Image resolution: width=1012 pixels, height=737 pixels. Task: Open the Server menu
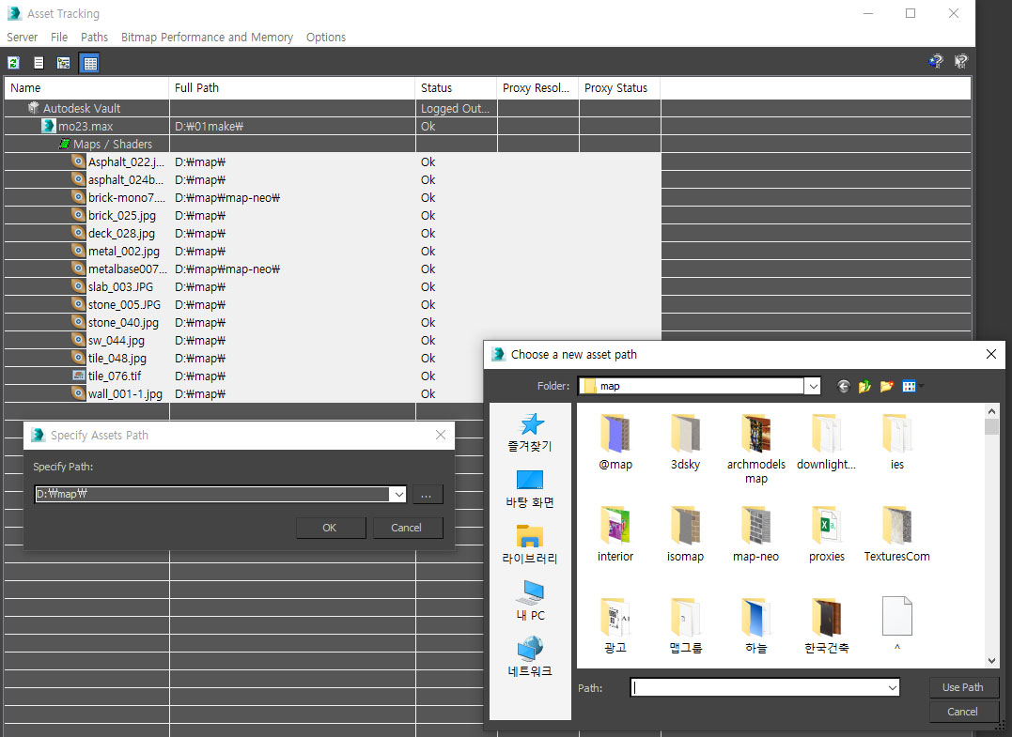point(22,38)
